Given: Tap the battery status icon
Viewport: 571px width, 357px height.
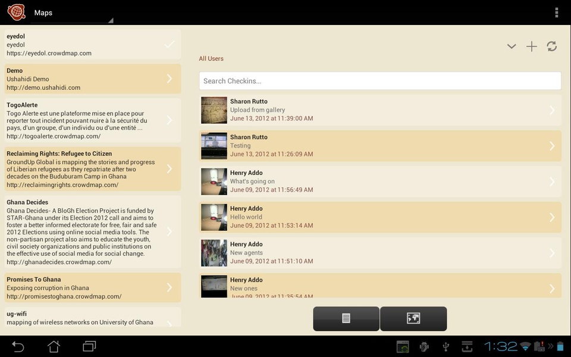Looking at the screenshot, I should pyautogui.click(x=560, y=346).
